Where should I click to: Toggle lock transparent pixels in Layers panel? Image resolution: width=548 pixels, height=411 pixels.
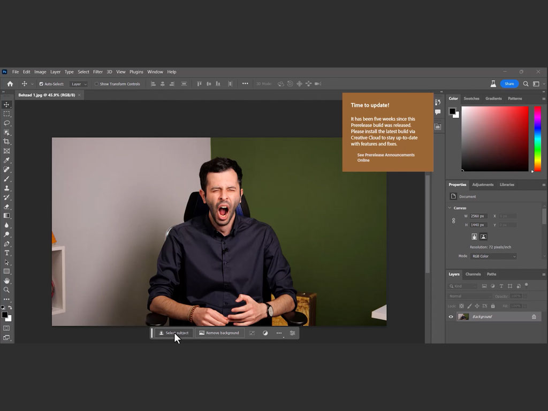click(461, 306)
